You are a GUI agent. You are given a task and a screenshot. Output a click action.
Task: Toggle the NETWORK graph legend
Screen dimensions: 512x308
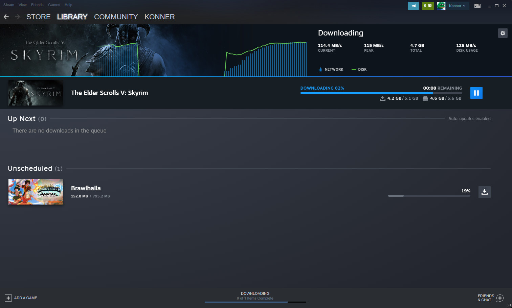click(331, 69)
